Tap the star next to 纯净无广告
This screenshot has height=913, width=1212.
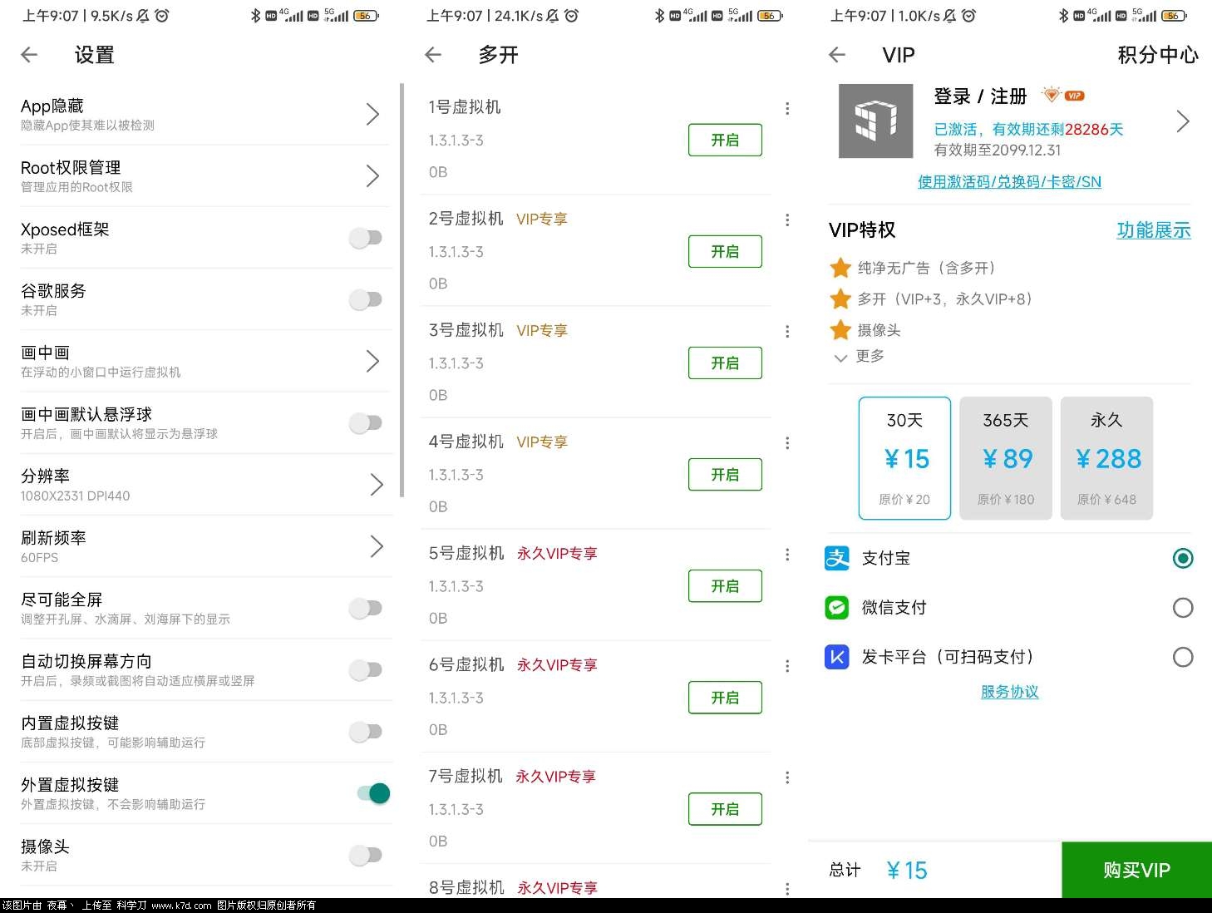(x=840, y=268)
